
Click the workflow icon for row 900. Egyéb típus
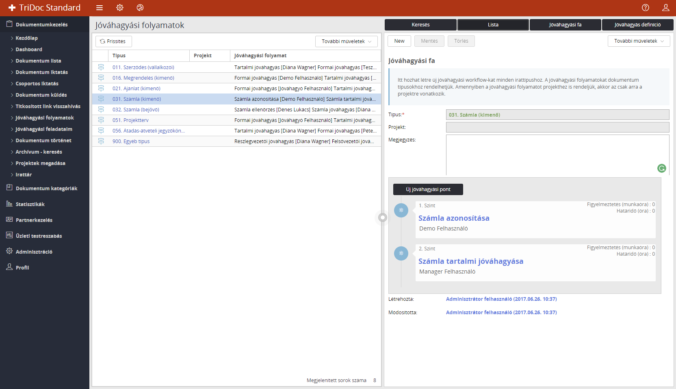pos(101,141)
